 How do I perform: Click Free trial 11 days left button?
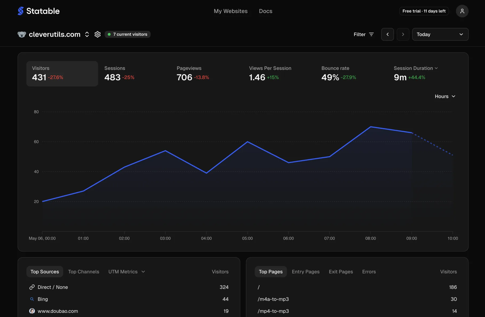tap(424, 11)
